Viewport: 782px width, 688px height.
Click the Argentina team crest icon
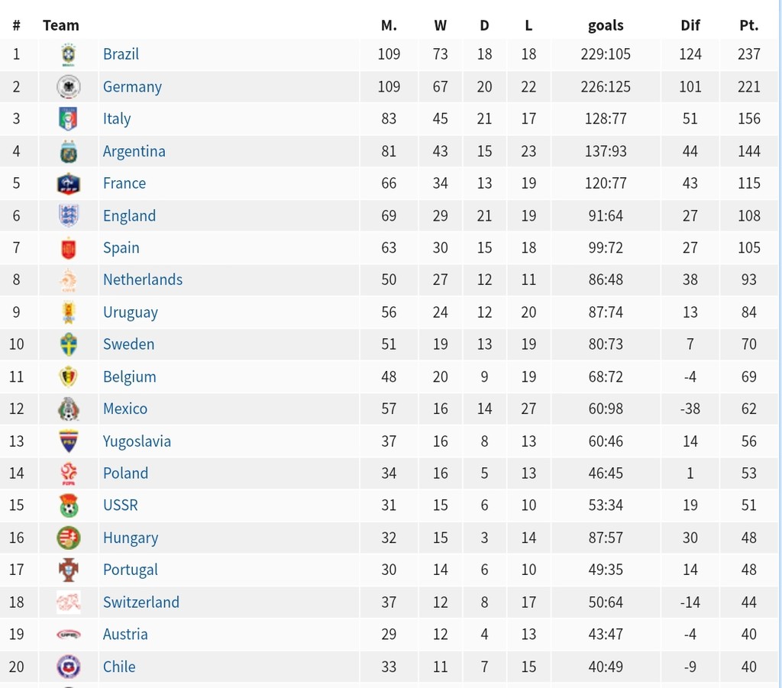pos(68,151)
